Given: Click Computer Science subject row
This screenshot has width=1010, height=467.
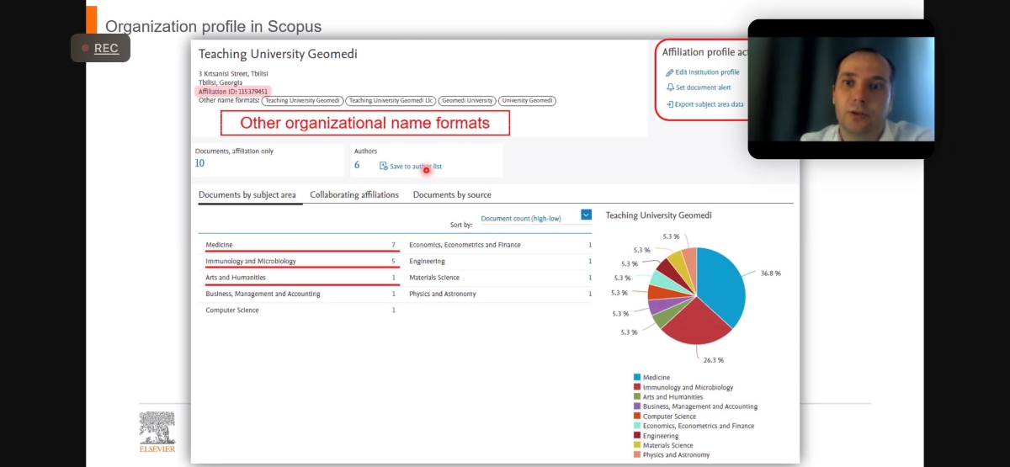Looking at the screenshot, I should click(300, 310).
